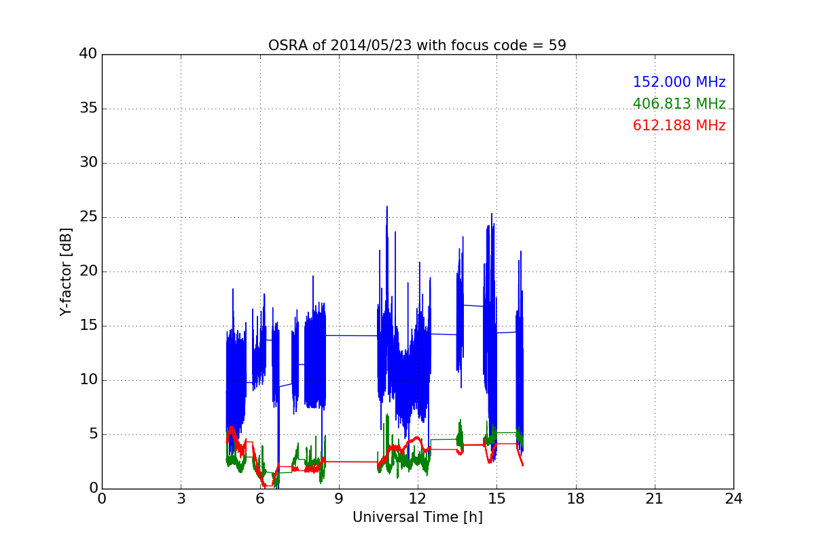The width and height of the screenshot is (815, 543).
Task: Click the x-axis tick label 24
Action: point(733,499)
